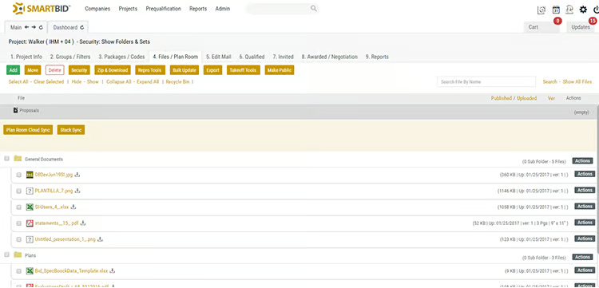This screenshot has height=288, width=599.
Task: Open the Companies menu
Action: 97,9
